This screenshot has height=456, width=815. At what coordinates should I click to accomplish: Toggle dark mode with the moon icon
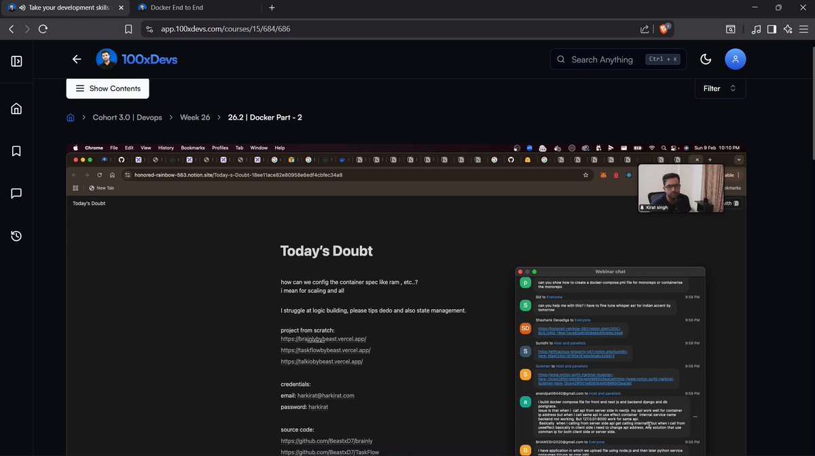point(706,59)
